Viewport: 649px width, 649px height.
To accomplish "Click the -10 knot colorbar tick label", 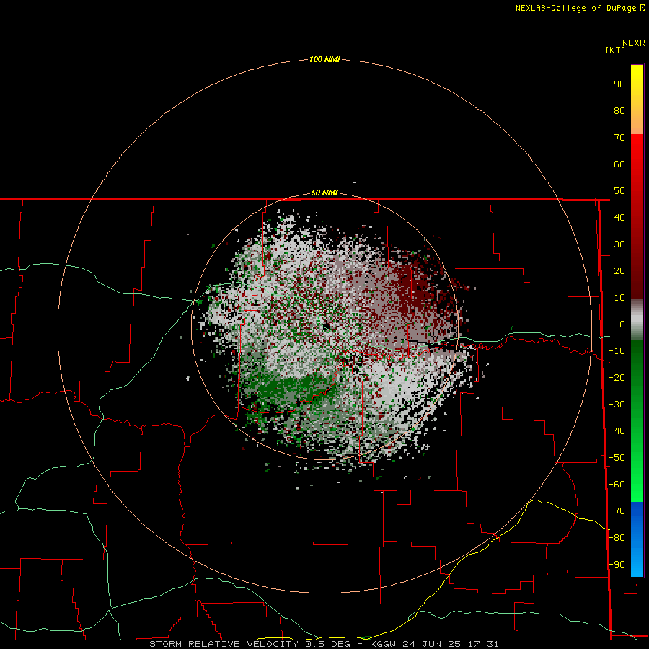I will tap(617, 351).
